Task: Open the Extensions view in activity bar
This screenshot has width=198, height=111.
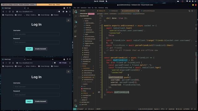Action: coord(75,31)
